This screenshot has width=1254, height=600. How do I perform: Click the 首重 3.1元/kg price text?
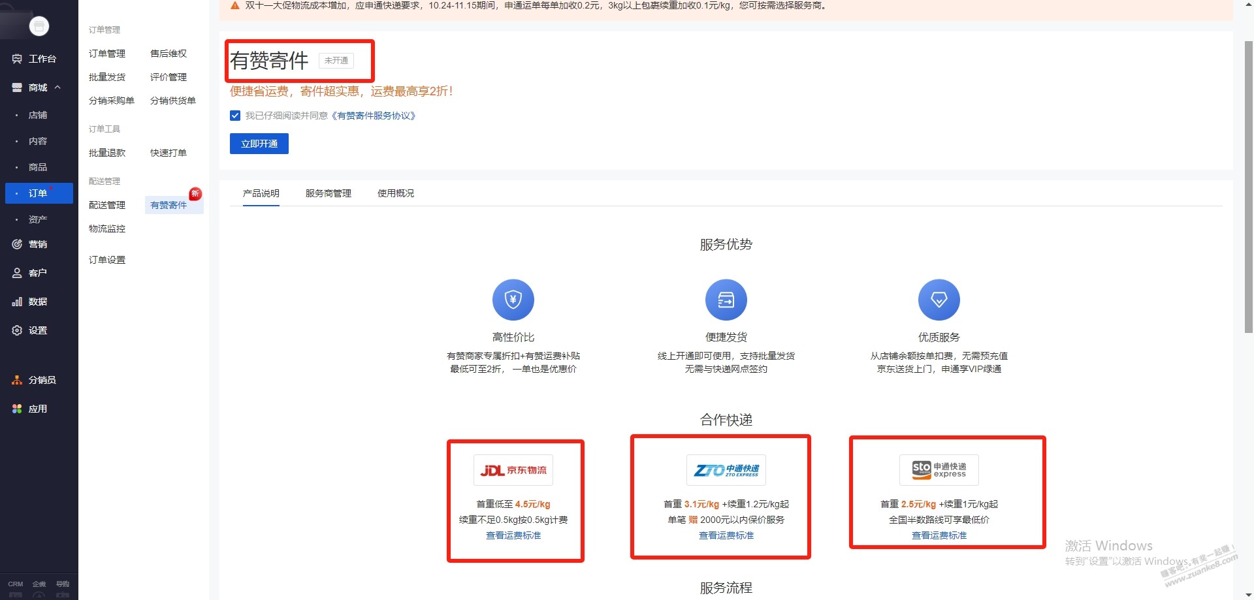tap(692, 504)
